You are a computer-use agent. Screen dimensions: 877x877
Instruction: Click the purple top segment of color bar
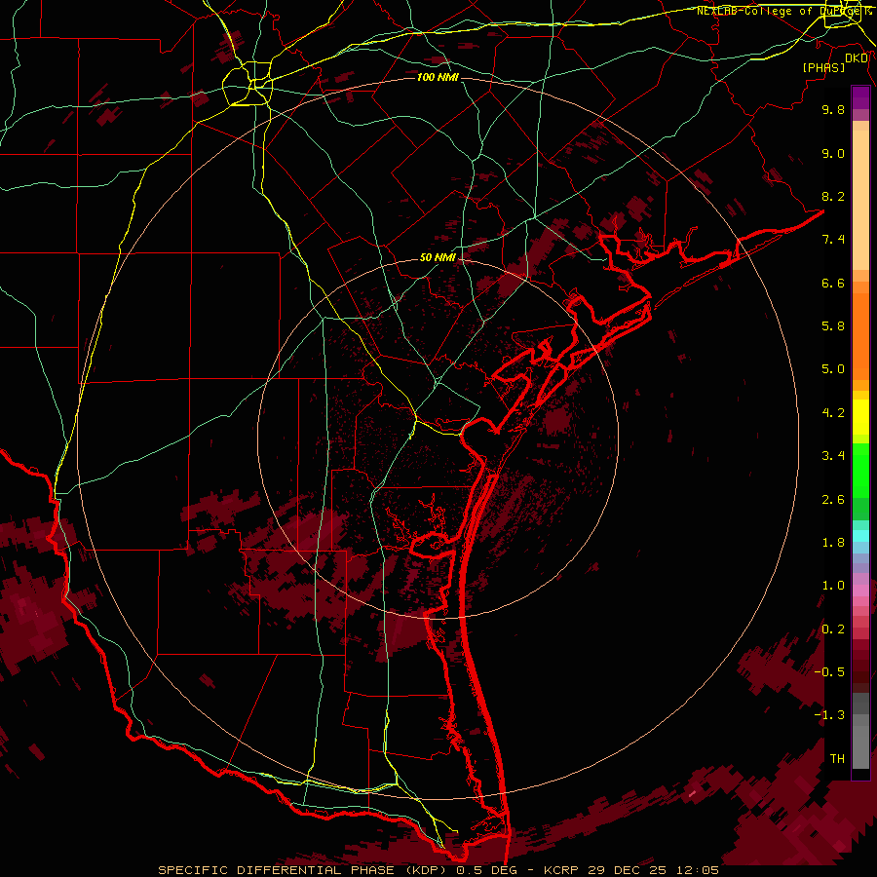tap(860, 97)
